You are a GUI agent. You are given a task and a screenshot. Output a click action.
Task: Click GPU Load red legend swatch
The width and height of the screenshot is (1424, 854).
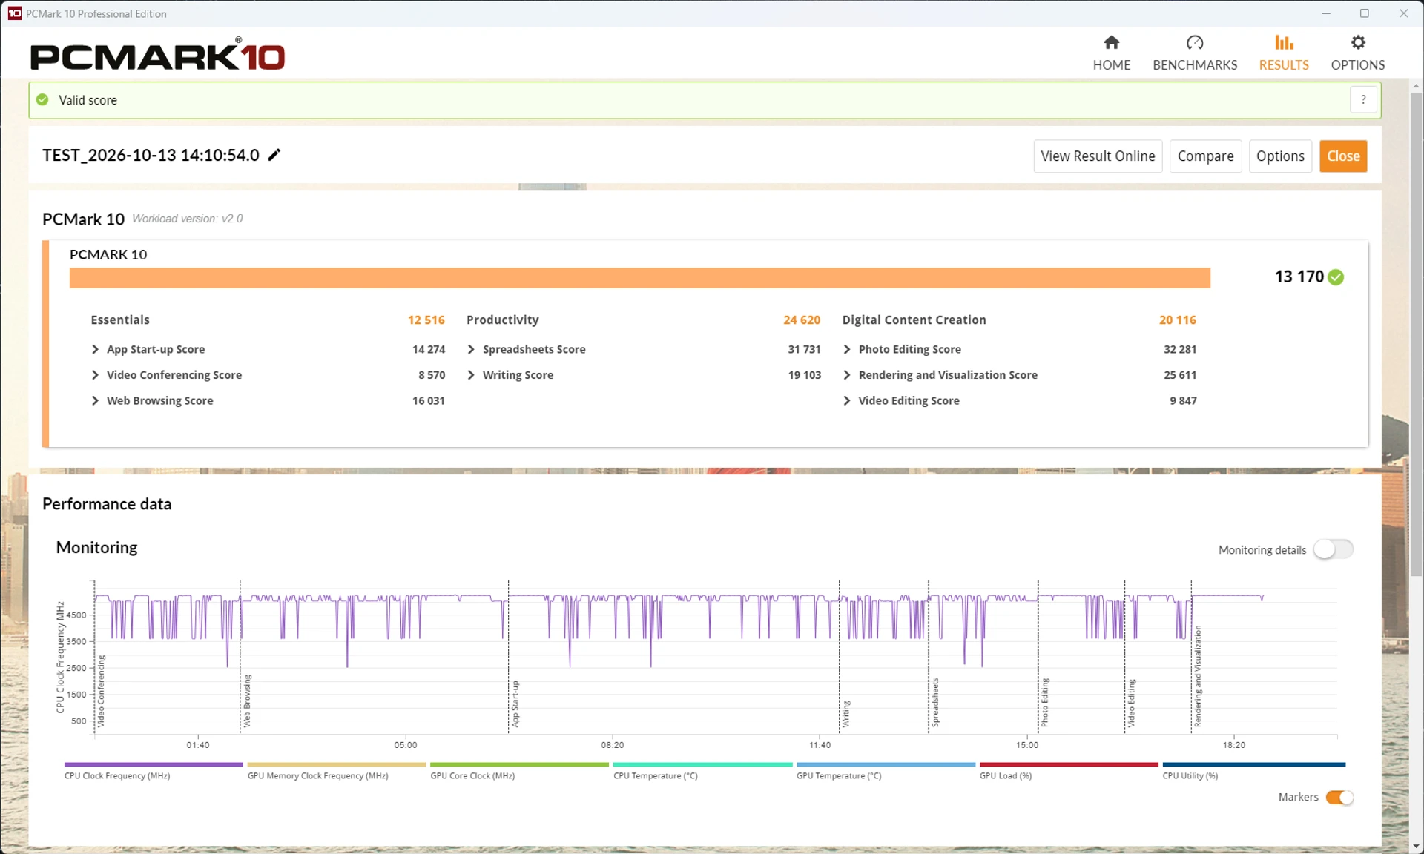[1069, 764]
